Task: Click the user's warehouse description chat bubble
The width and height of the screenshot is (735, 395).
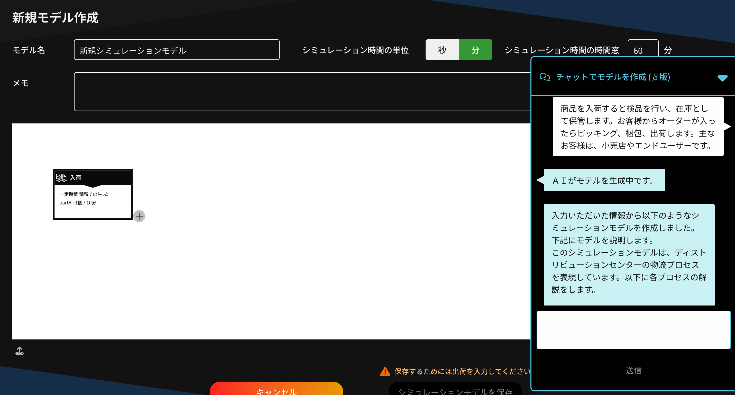Action: click(x=638, y=127)
